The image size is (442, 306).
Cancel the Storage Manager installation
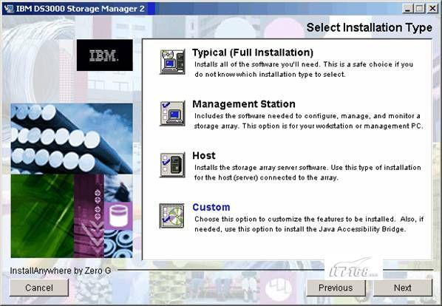[x=39, y=288]
